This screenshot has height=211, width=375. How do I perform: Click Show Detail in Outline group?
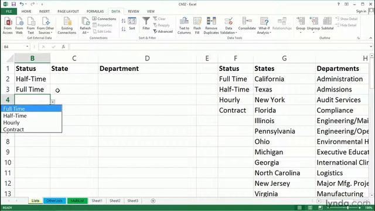(346, 19)
